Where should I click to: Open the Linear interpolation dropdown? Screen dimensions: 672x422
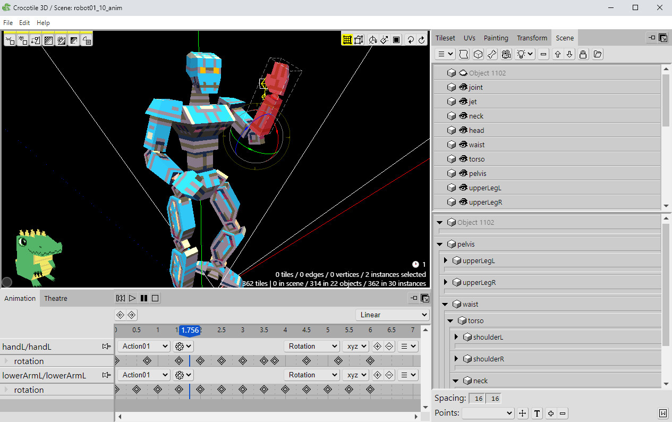tap(392, 315)
